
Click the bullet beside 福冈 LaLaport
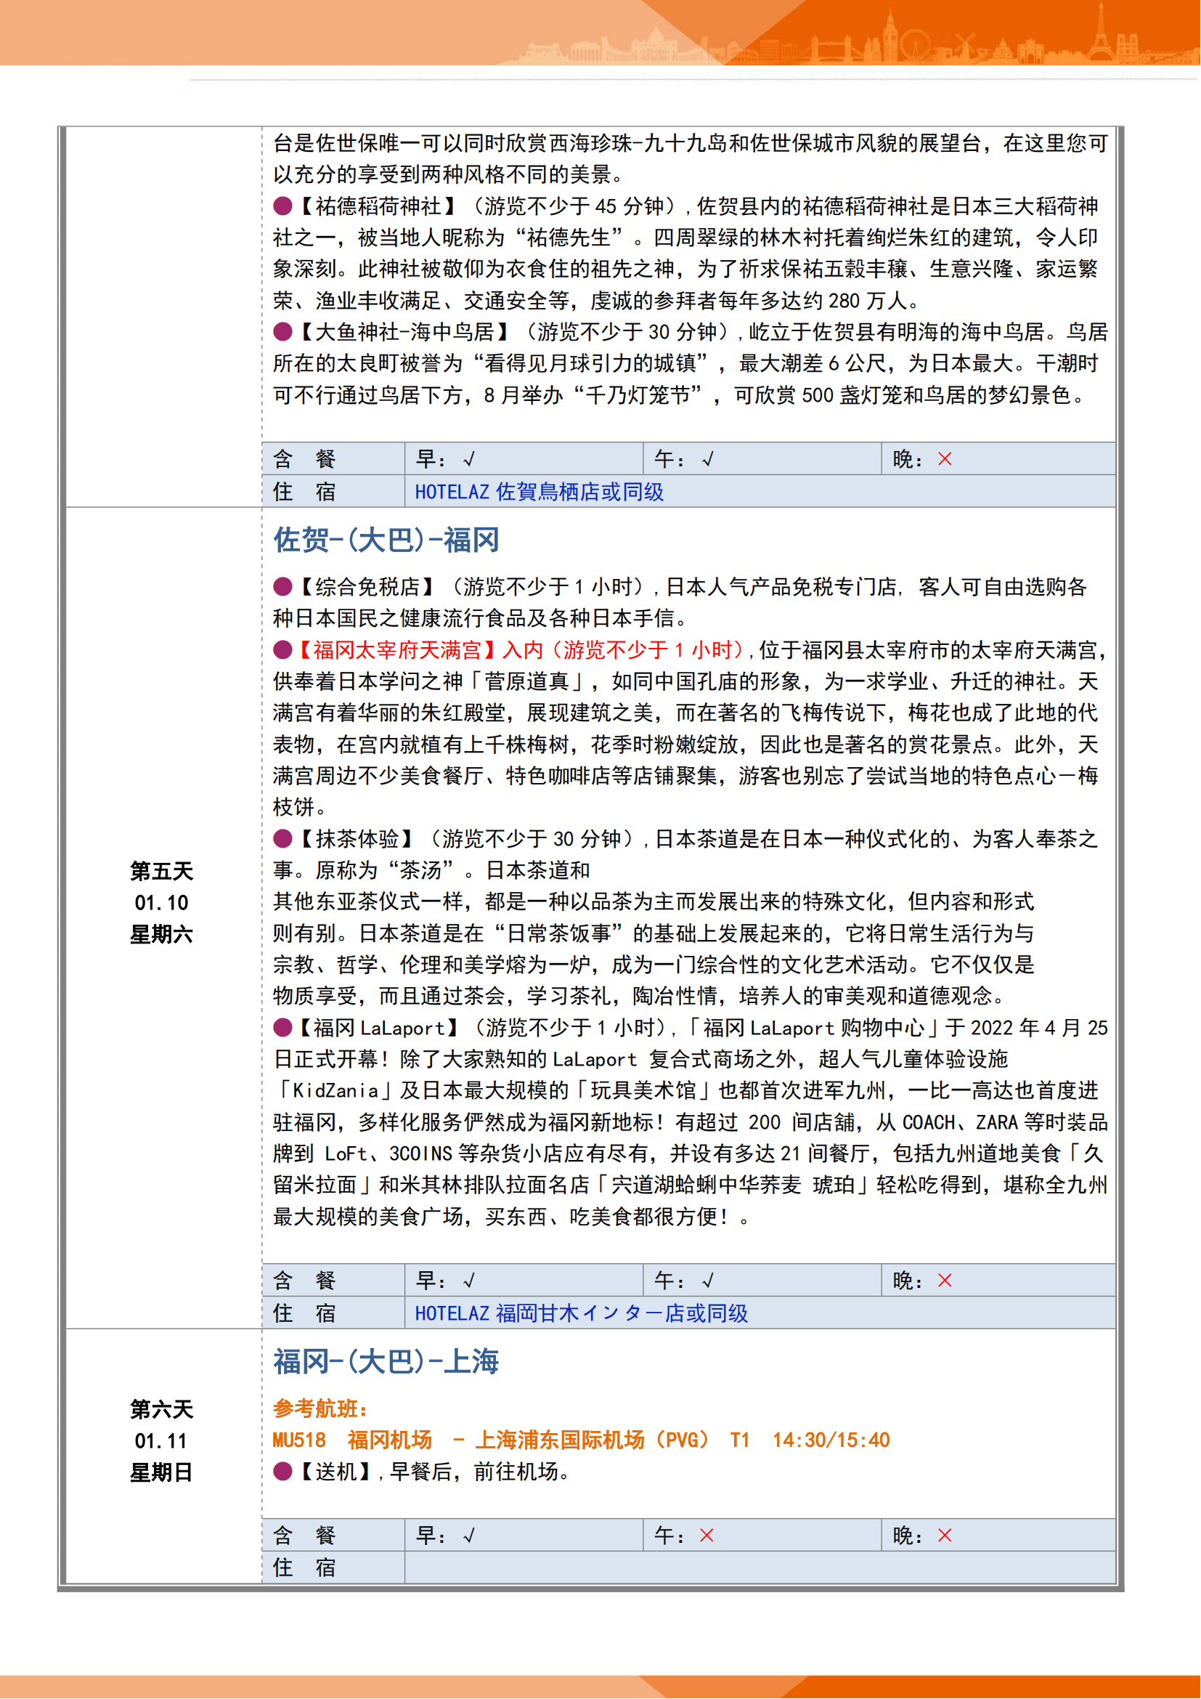[x=282, y=1027]
